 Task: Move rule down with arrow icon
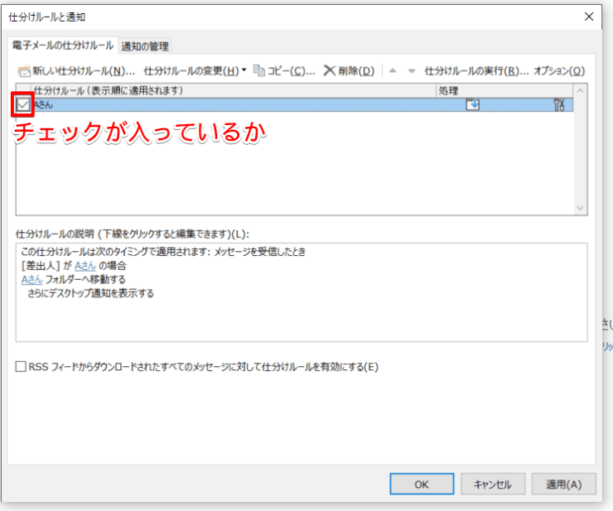(411, 70)
